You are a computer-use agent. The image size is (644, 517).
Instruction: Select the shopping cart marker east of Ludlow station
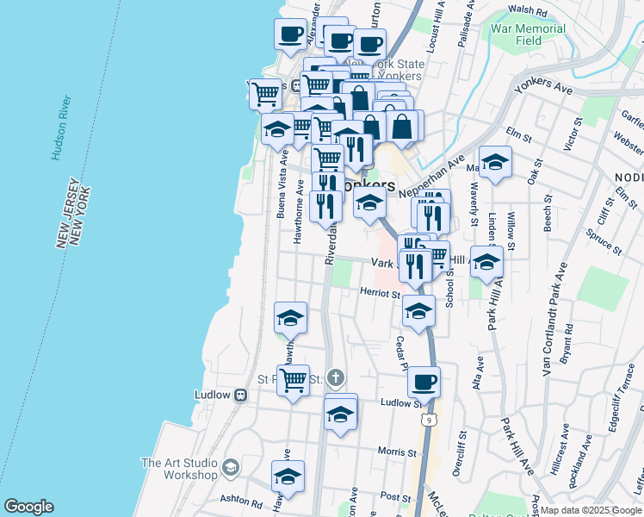click(x=294, y=379)
